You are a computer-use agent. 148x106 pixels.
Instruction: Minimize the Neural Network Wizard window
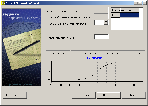click(136, 3)
